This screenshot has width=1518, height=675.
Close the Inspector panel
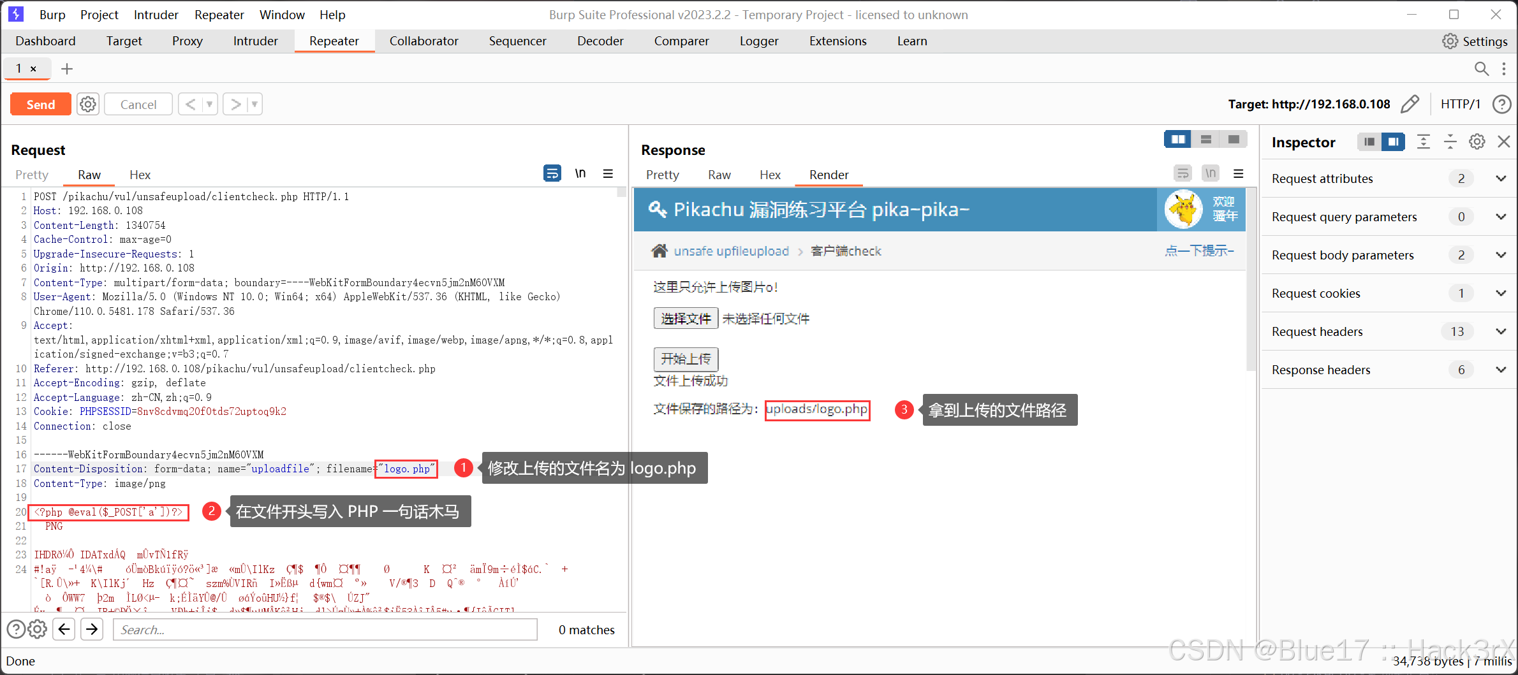(1503, 142)
